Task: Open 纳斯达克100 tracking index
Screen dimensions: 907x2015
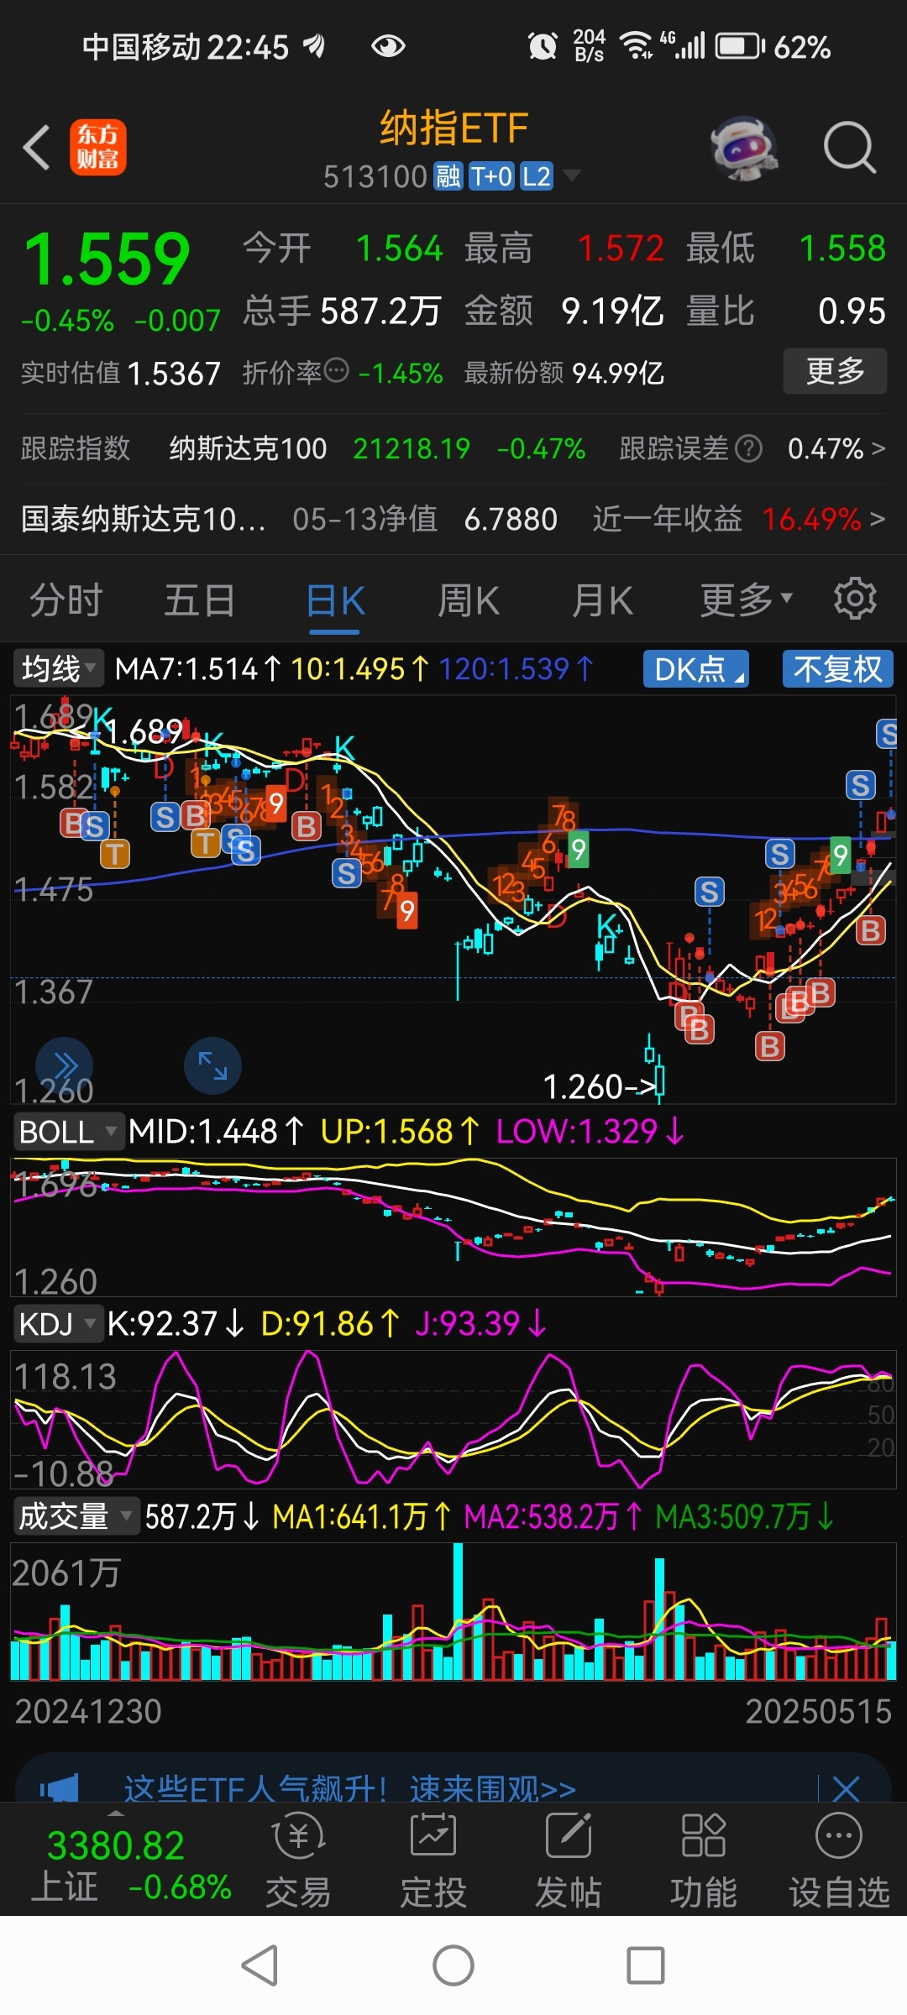Action: point(248,448)
